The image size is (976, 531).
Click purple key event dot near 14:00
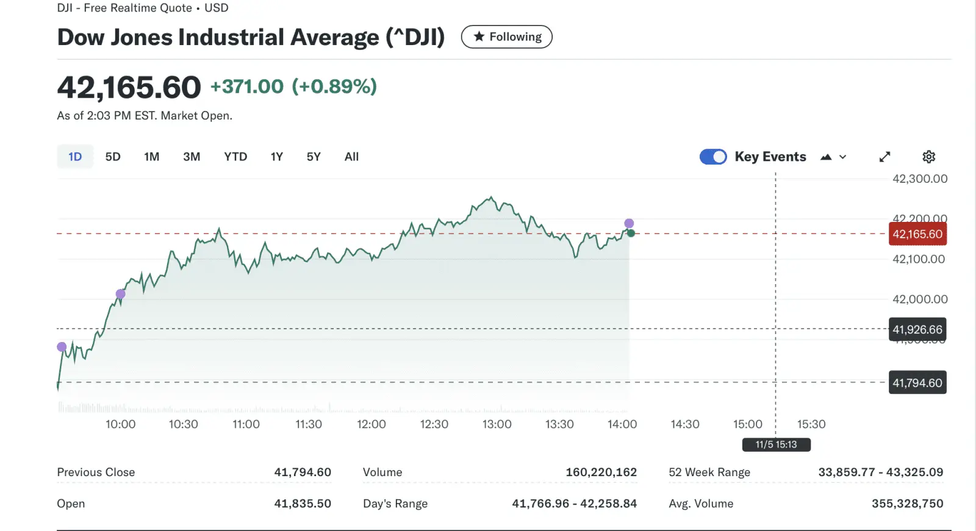click(x=629, y=223)
